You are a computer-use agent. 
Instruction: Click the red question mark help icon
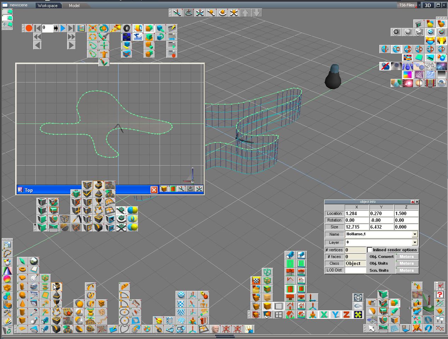coord(440,294)
